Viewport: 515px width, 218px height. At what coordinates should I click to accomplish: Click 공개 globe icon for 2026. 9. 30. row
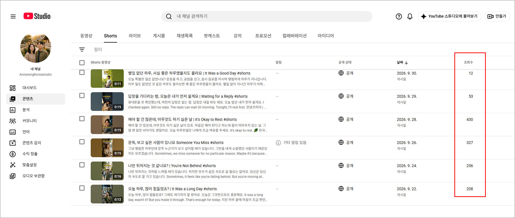[x=341, y=73]
